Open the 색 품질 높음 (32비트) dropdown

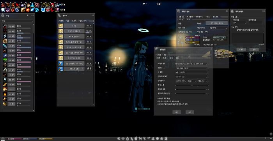(191, 72)
